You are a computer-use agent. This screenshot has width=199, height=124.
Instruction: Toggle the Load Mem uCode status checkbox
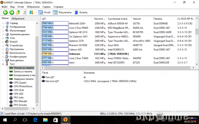click(2, 113)
